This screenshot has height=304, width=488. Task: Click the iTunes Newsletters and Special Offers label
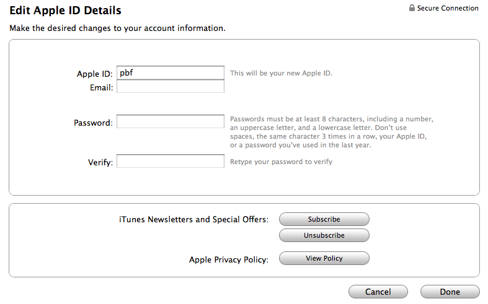coord(193,219)
